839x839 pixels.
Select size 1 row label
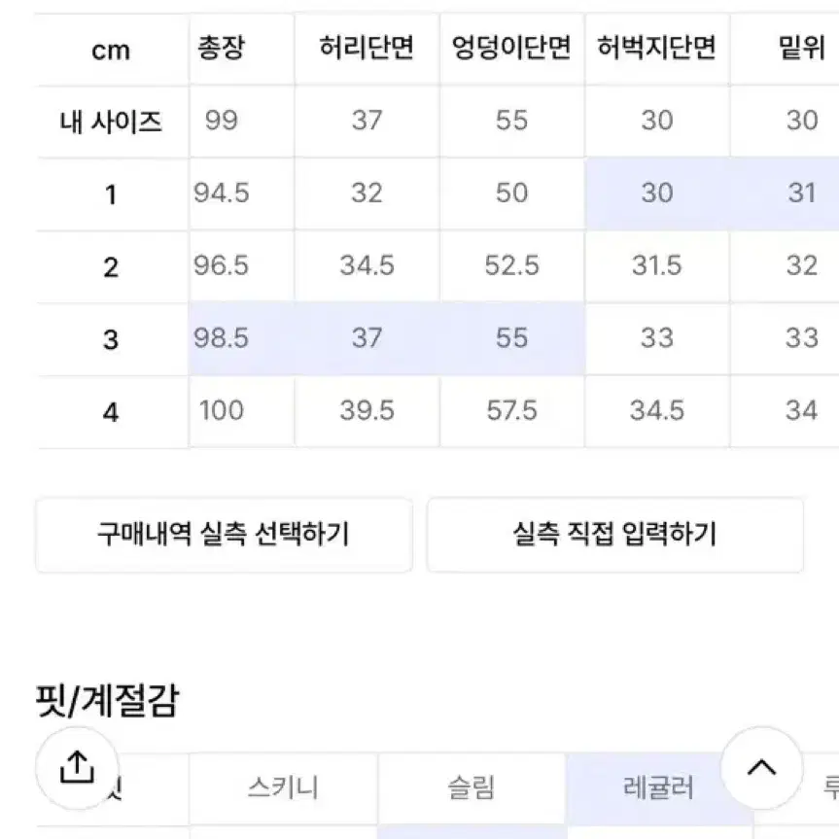pos(111,194)
